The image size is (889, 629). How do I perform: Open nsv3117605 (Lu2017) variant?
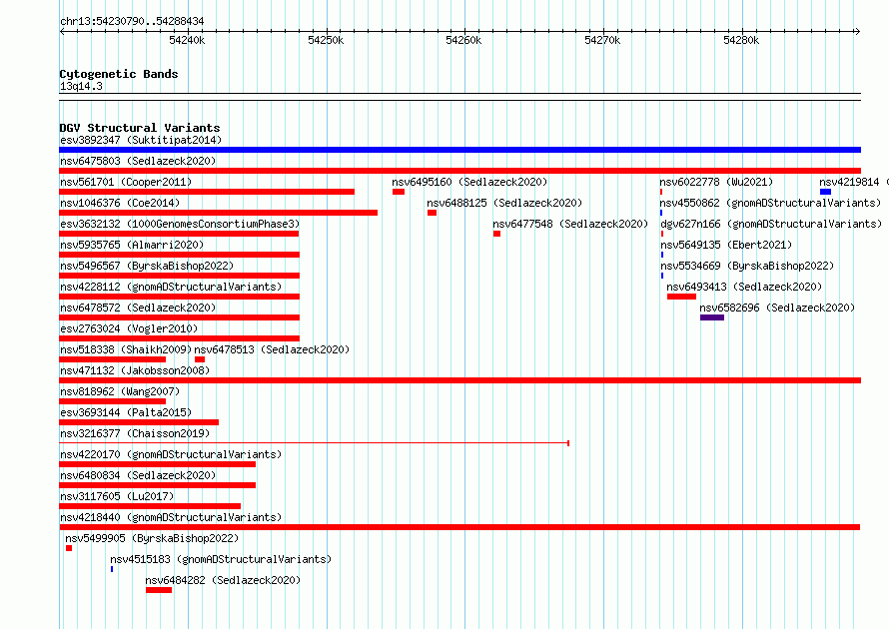coord(117,496)
